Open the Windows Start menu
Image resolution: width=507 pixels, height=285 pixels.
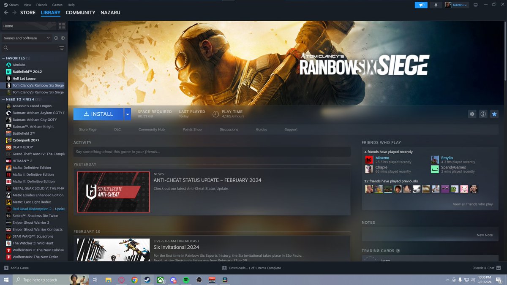click(x=6, y=280)
